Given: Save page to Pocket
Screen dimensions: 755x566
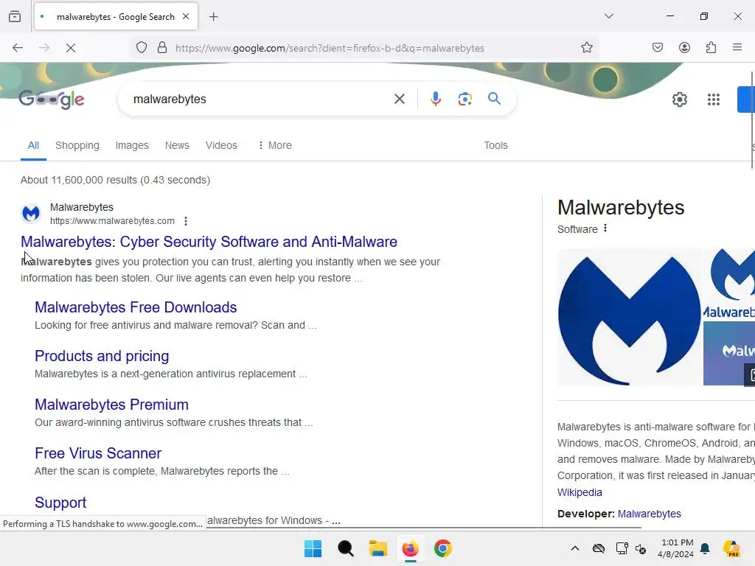Looking at the screenshot, I should tap(658, 47).
